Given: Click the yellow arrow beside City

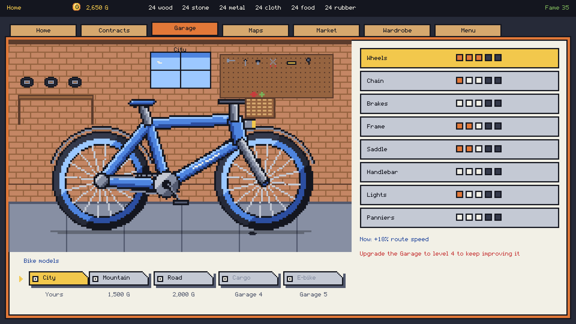Looking at the screenshot, I should pos(21,279).
